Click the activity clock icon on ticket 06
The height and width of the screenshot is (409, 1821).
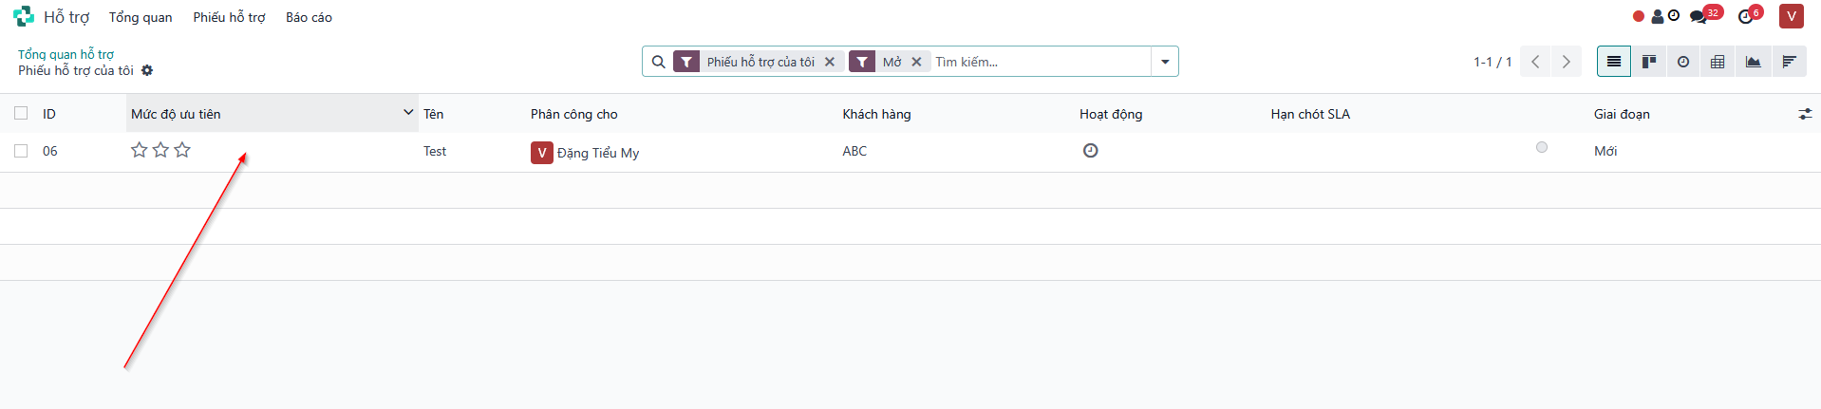coord(1091,151)
